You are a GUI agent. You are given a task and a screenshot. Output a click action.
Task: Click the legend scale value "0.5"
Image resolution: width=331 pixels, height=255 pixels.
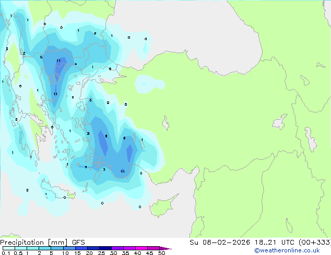[x=18, y=253]
